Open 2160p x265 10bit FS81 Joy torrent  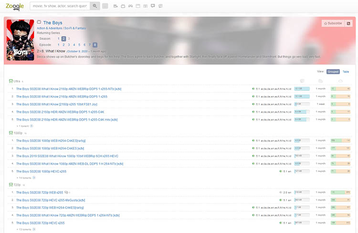(x=57, y=104)
